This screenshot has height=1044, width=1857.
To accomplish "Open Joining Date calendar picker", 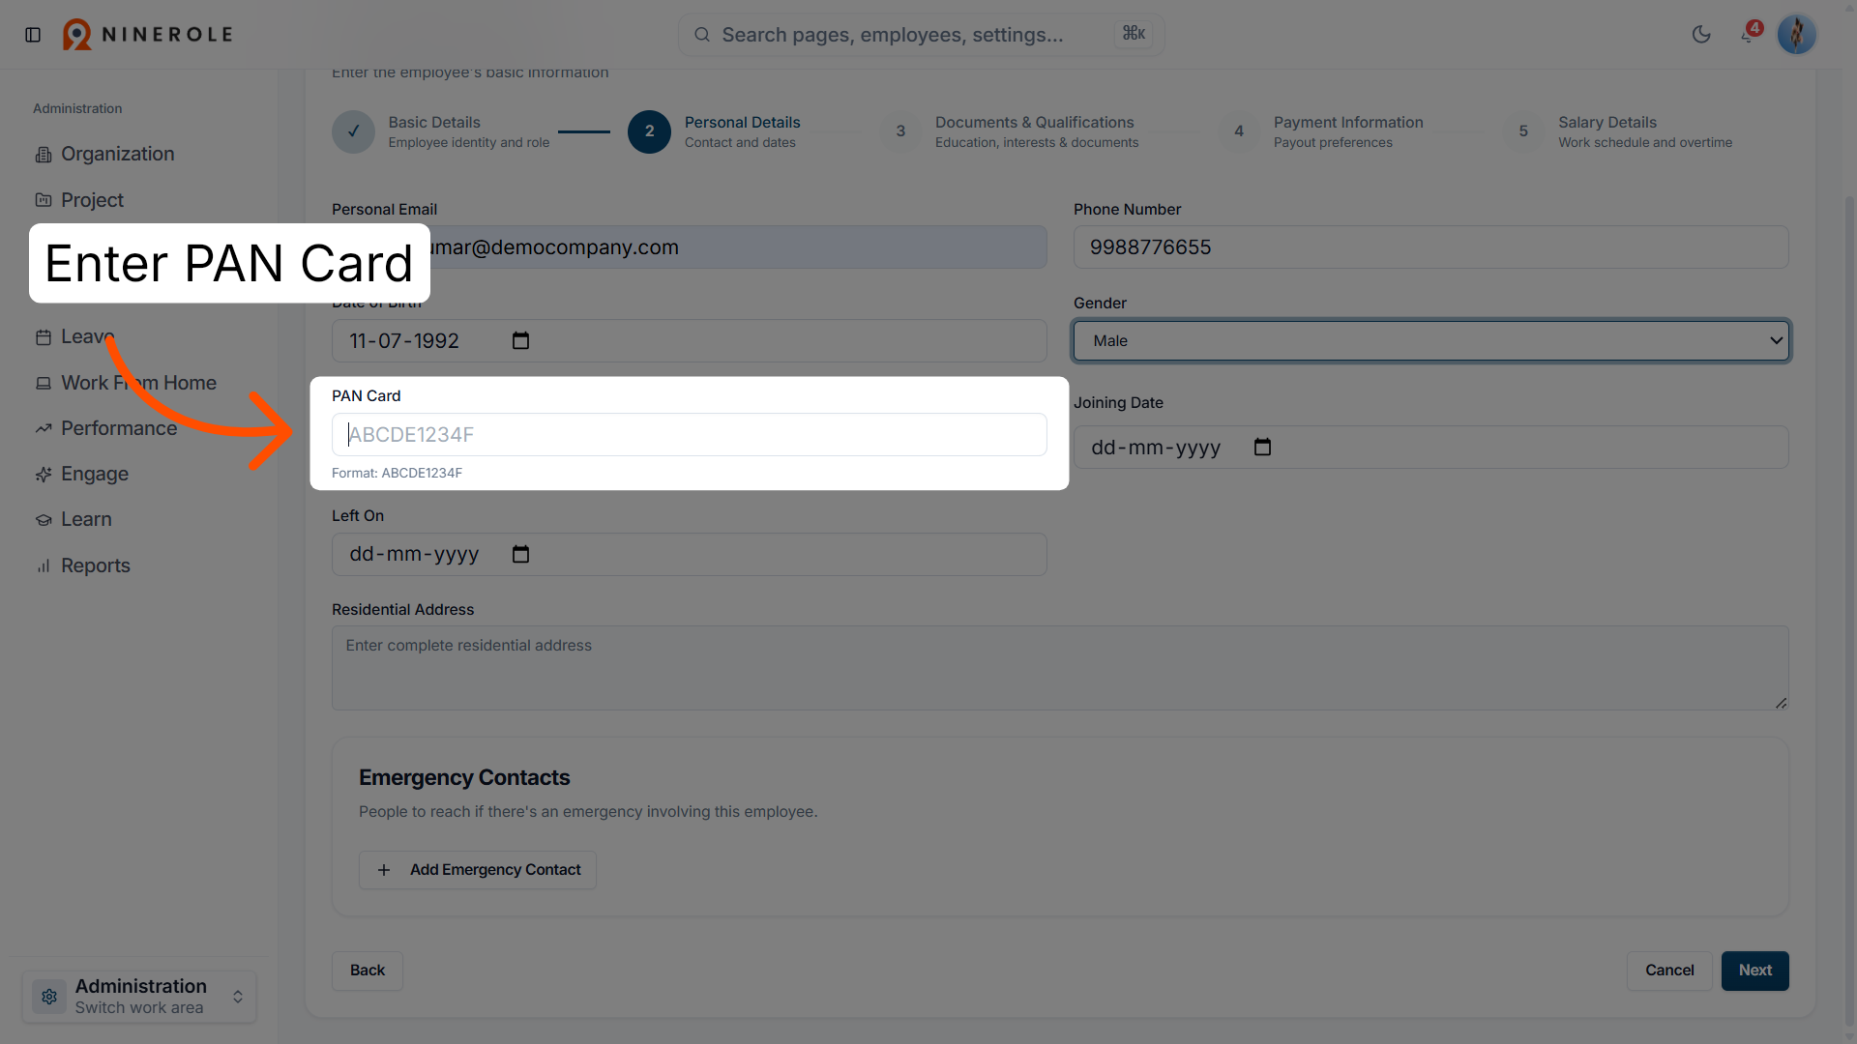I will point(1262,447).
